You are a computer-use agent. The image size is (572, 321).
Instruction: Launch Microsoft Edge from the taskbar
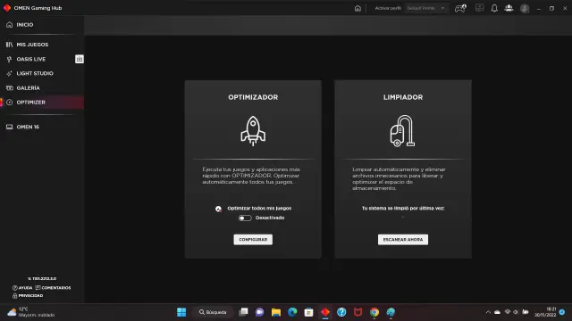coord(292,312)
